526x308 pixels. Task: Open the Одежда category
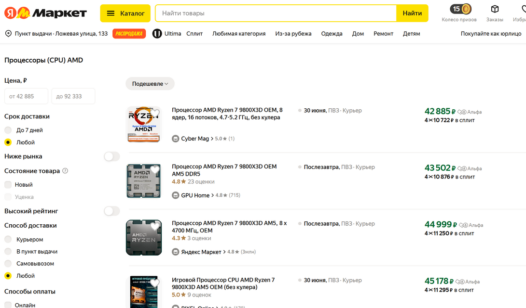[x=332, y=34]
